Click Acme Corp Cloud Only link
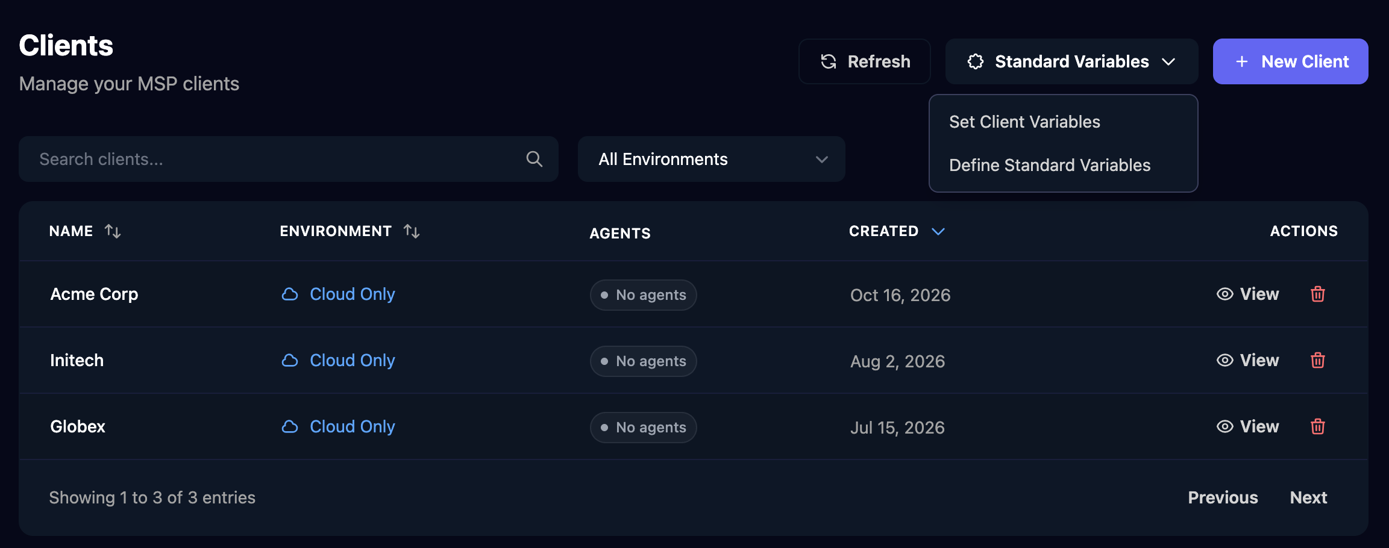 coord(353,294)
